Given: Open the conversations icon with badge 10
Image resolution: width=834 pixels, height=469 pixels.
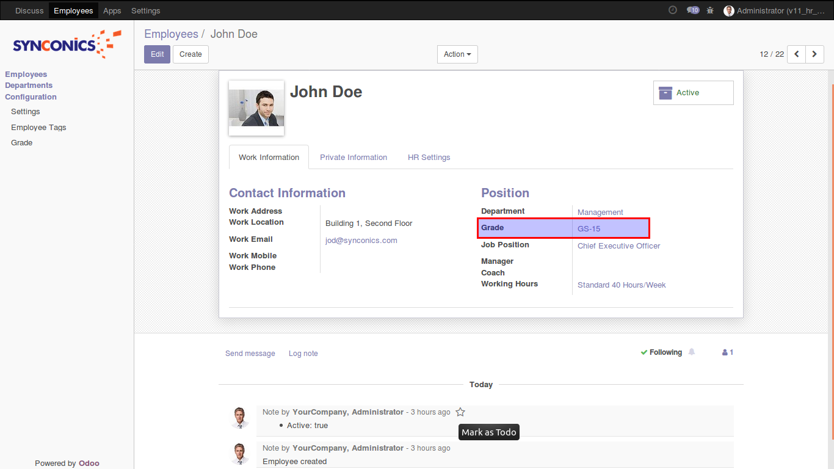Looking at the screenshot, I should click(692, 10).
